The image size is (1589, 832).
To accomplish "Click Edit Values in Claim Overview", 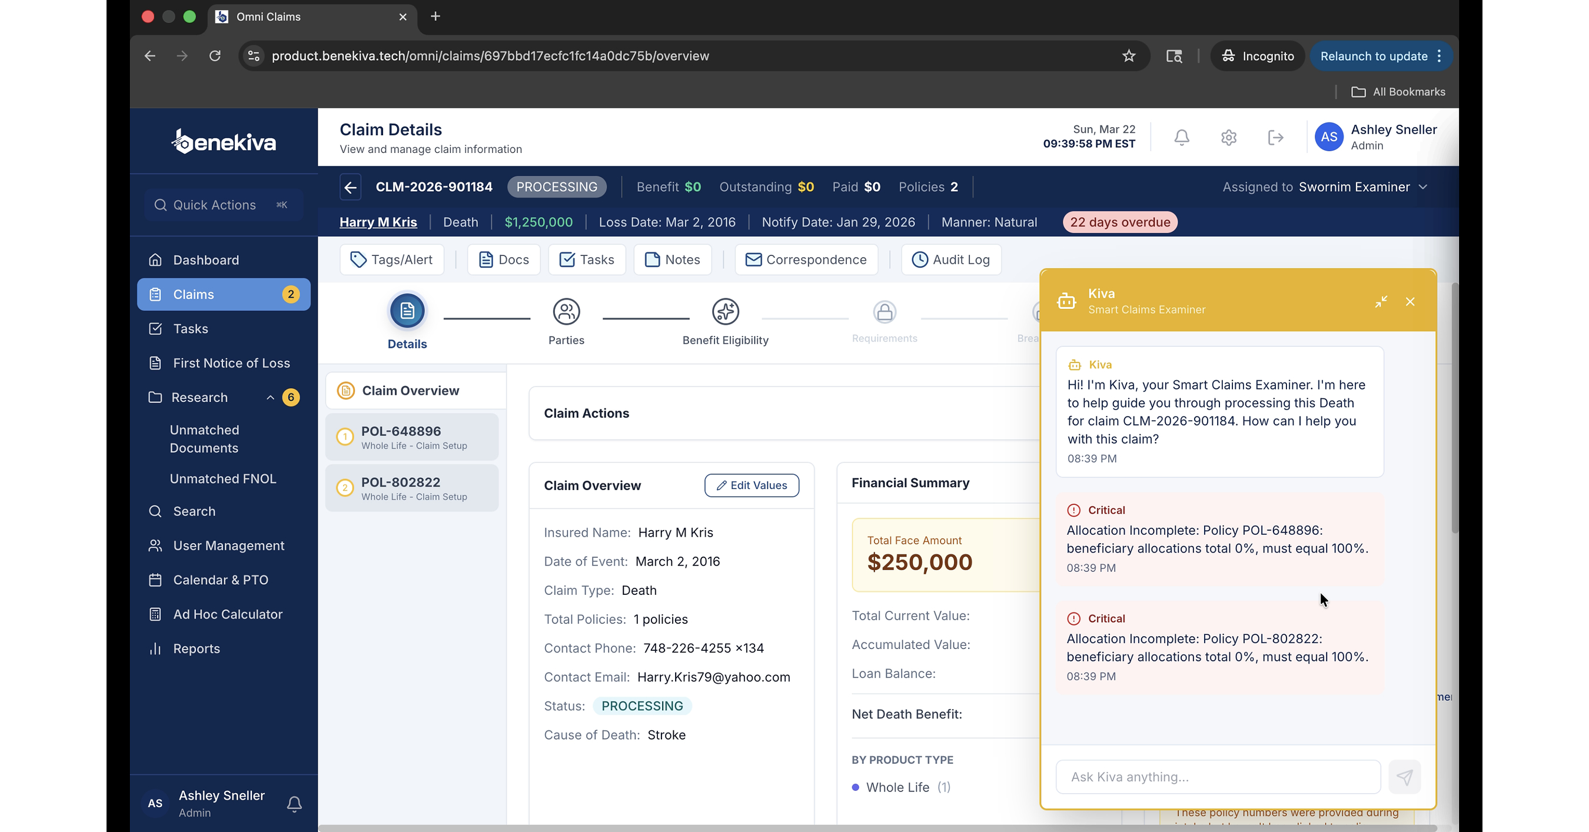I will 752,485.
